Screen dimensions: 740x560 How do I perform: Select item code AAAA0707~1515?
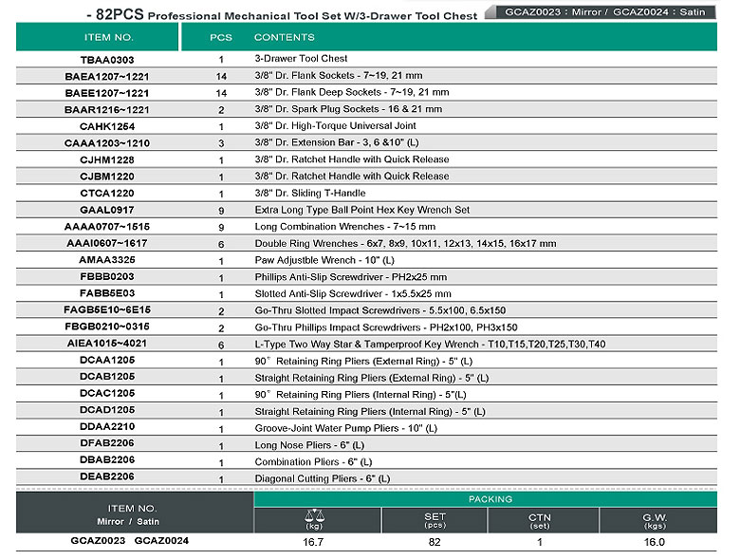[107, 227]
